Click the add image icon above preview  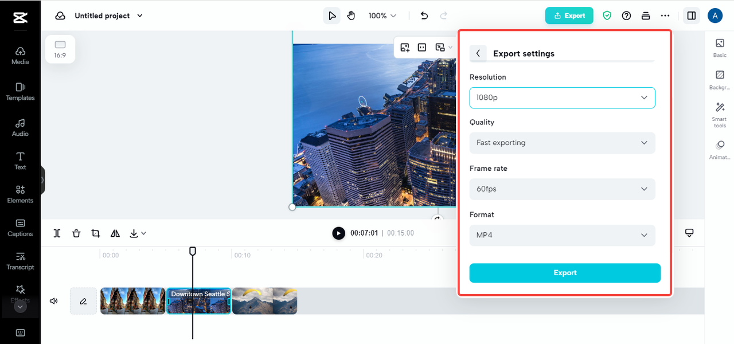click(405, 48)
